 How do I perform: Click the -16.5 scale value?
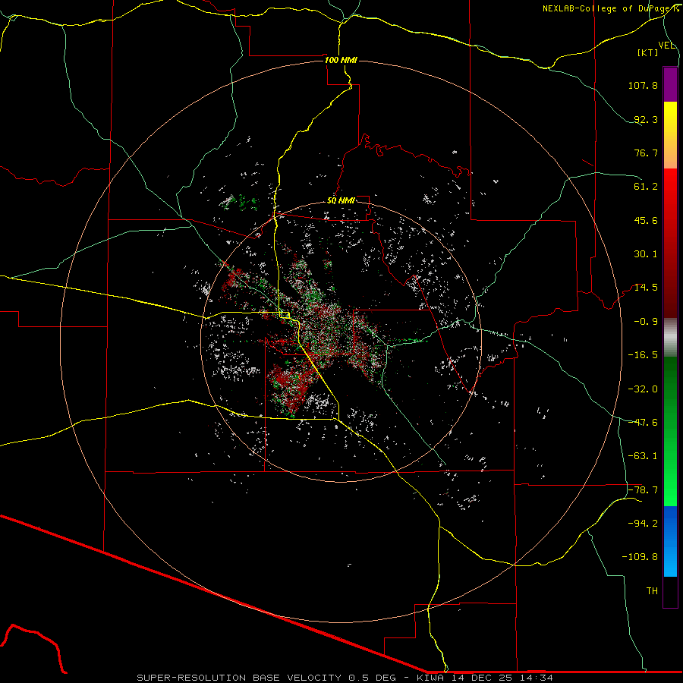[643, 355]
